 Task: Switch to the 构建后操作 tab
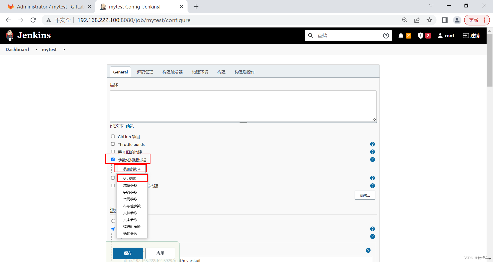click(245, 72)
